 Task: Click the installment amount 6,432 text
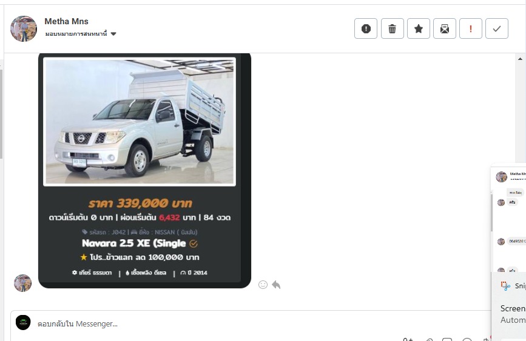pos(169,217)
